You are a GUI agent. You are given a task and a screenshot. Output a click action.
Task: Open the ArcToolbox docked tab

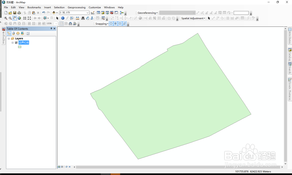[3, 36]
